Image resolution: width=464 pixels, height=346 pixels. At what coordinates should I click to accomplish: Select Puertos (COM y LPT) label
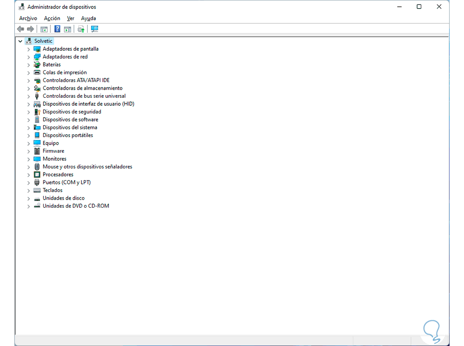pyautogui.click(x=67, y=182)
